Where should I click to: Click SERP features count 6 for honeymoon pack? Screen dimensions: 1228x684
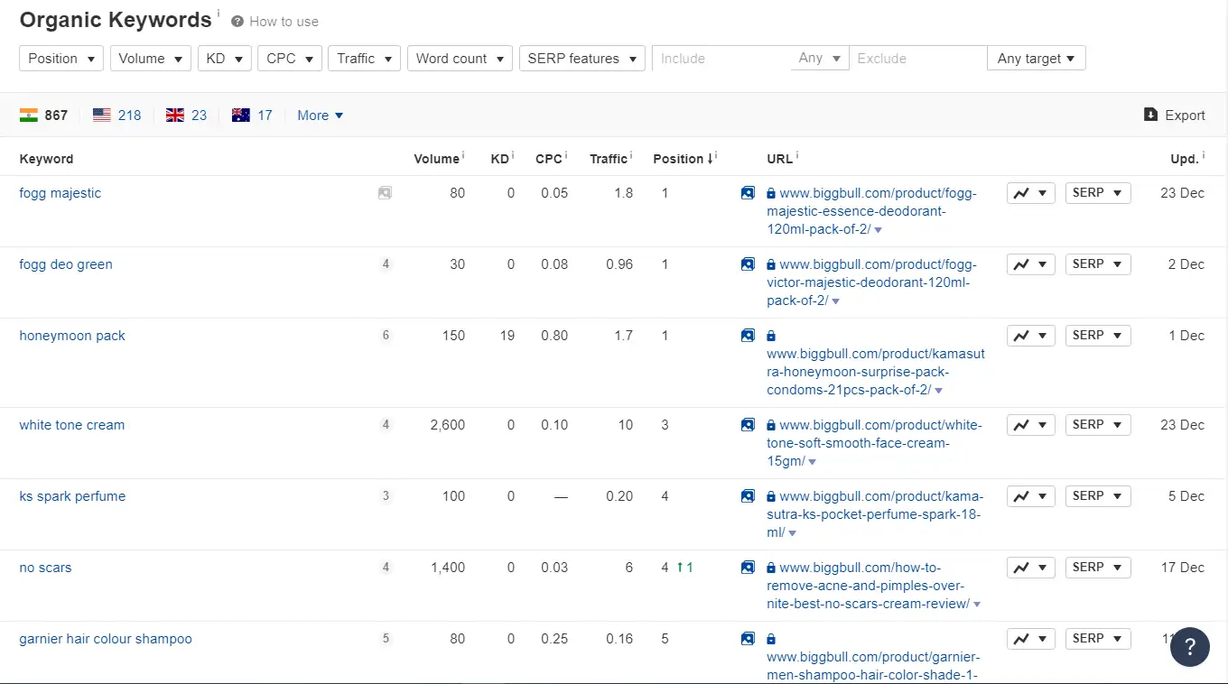tap(386, 336)
